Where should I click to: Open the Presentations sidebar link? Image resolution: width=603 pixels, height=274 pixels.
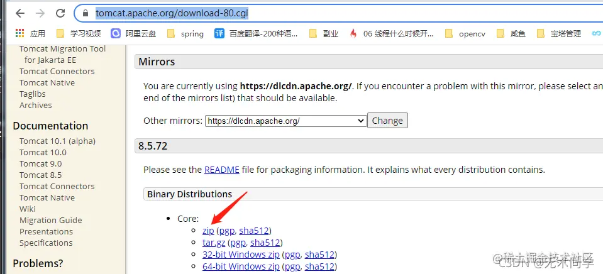tap(46, 232)
